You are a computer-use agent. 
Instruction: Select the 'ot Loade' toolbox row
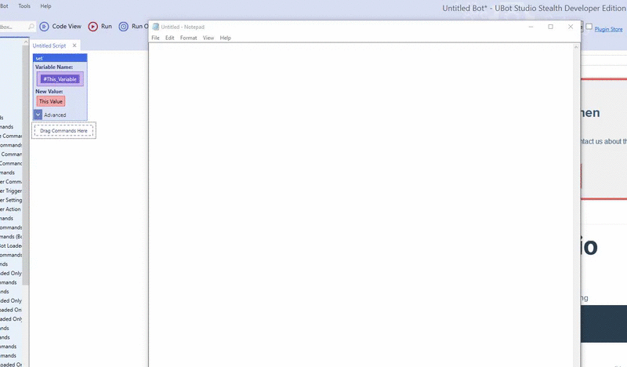(x=11, y=245)
